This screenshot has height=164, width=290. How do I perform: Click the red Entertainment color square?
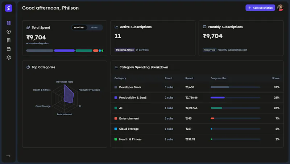[x=116, y=118]
